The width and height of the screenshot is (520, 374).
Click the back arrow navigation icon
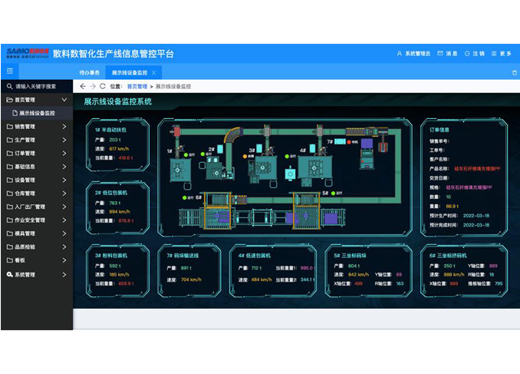click(x=83, y=86)
